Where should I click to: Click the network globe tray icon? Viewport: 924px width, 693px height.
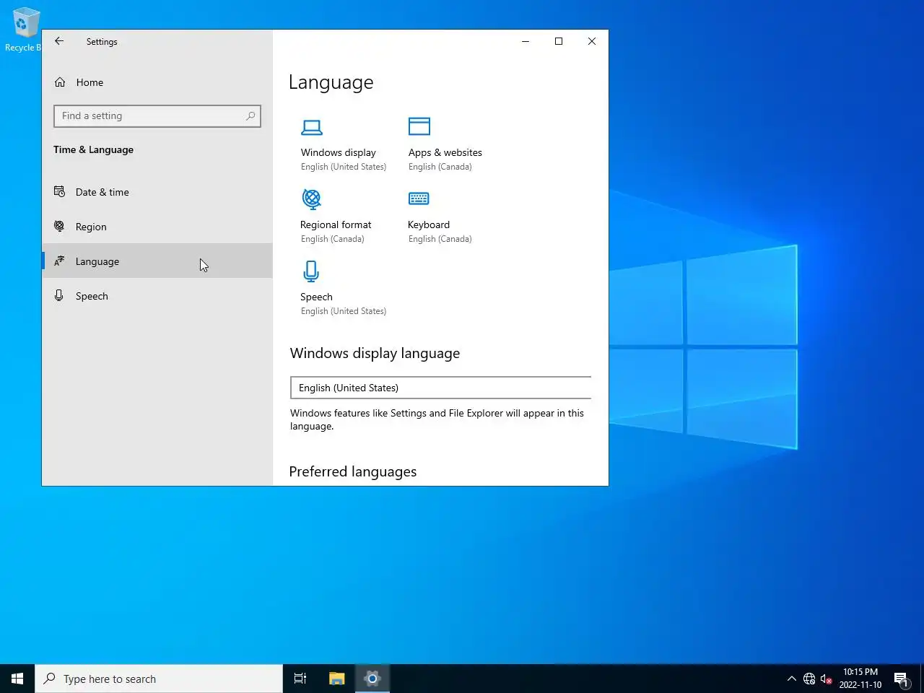[x=809, y=679]
